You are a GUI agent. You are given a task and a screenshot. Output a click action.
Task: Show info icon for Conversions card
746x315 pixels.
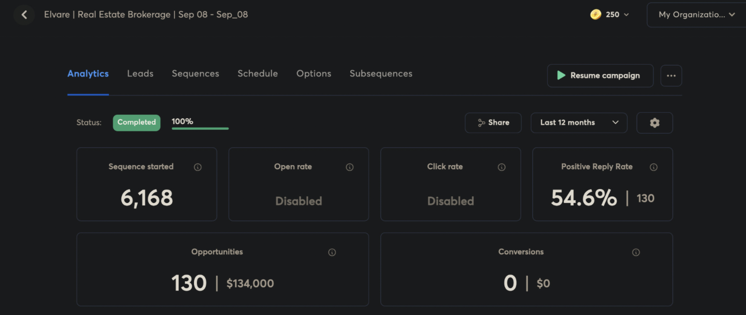click(636, 252)
